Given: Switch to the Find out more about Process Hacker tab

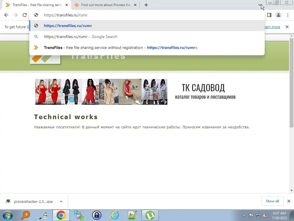Looking at the screenshot, I should tap(106, 5).
